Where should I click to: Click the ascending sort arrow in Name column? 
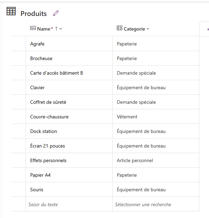pyautogui.click(x=56, y=29)
